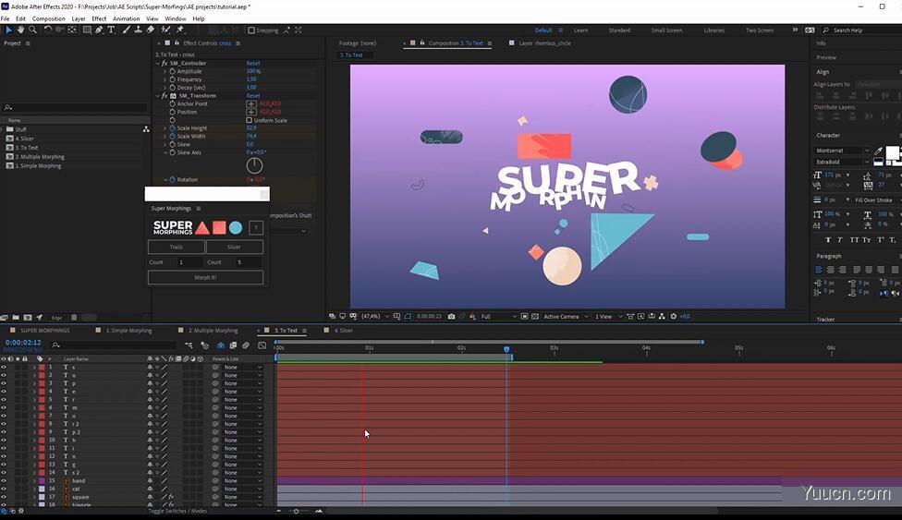Select the Puppet Pin tool
The image size is (902, 520).
179,30
